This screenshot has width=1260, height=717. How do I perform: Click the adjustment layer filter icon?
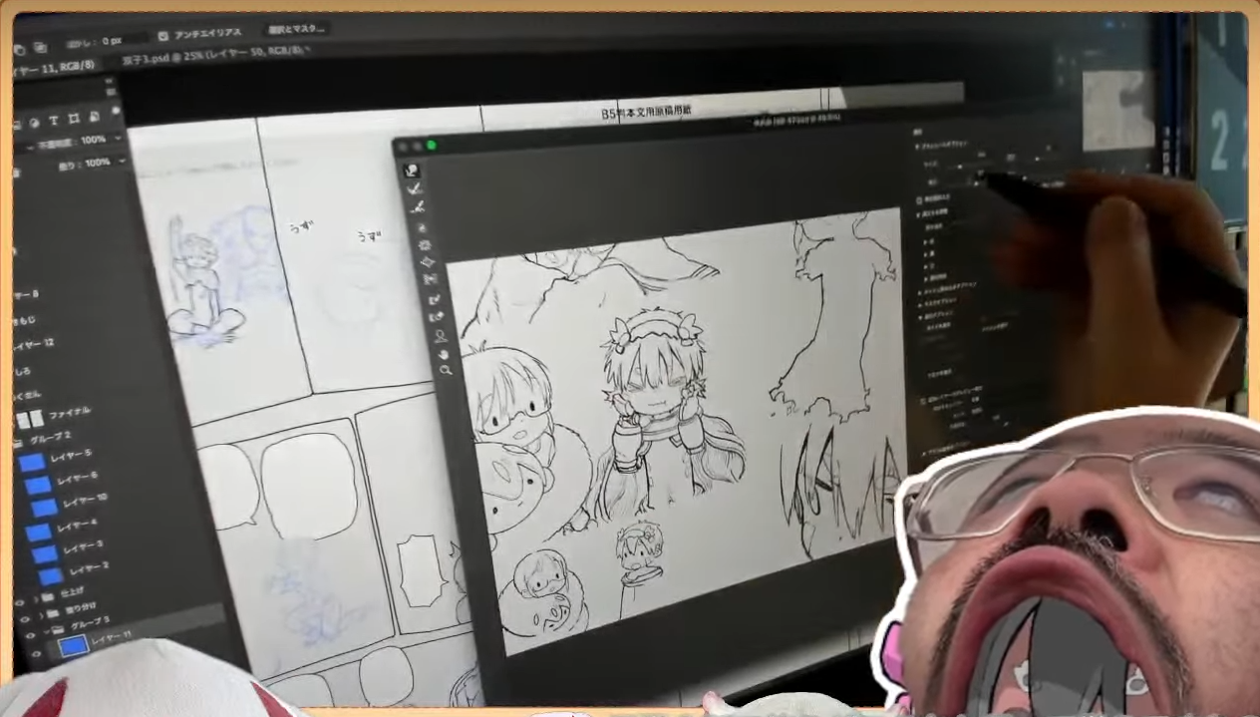coord(34,122)
